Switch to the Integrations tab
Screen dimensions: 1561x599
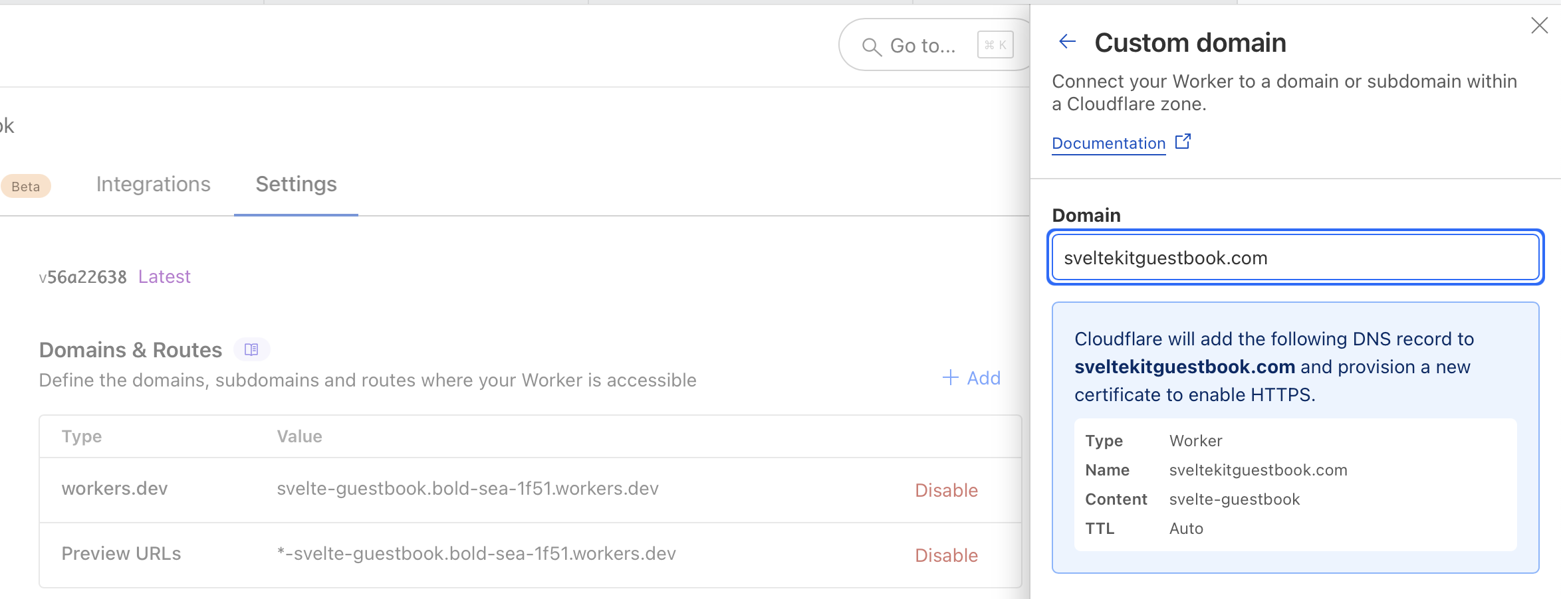(153, 184)
